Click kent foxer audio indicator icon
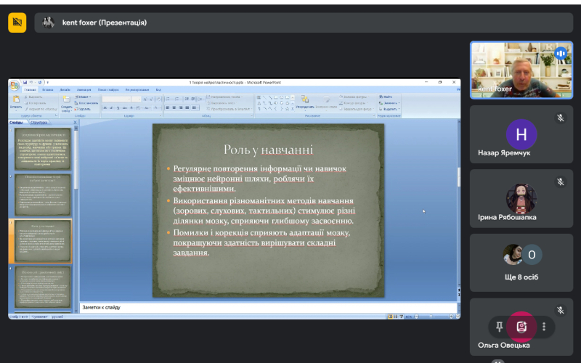 pyautogui.click(x=561, y=53)
